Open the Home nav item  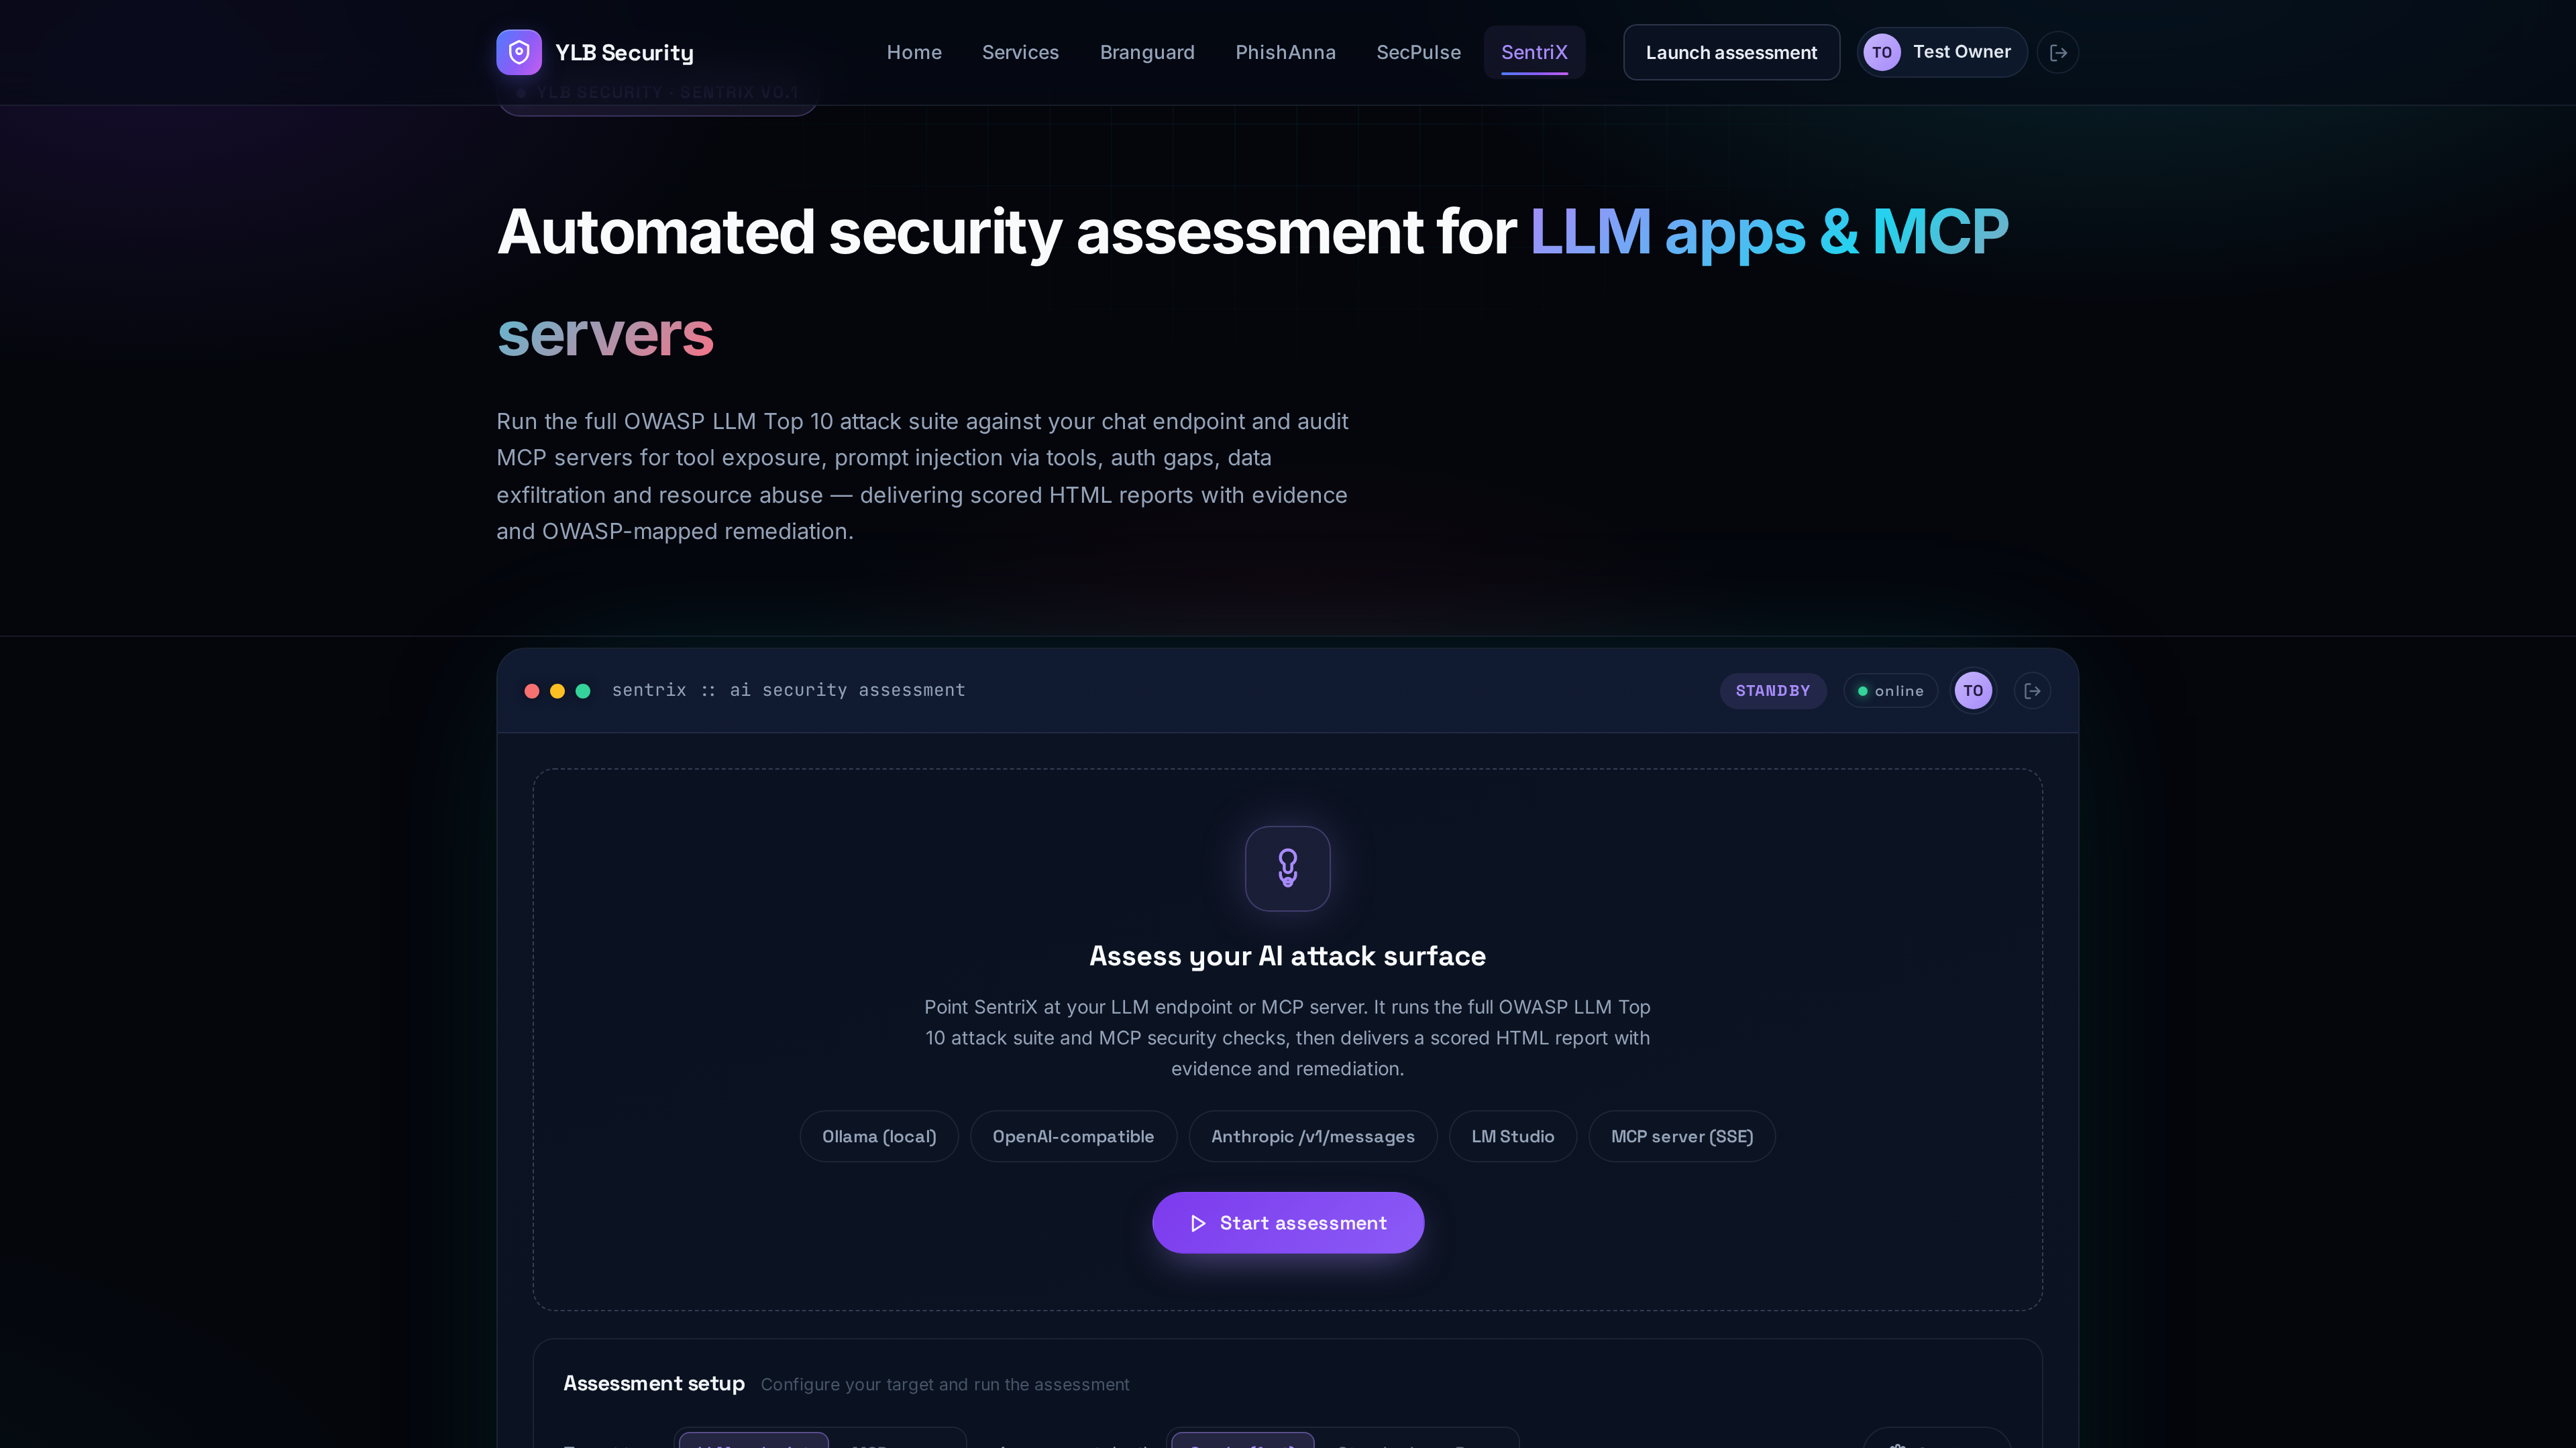(914, 52)
